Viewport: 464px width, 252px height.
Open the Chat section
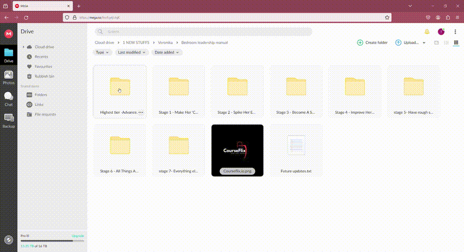click(x=8, y=99)
